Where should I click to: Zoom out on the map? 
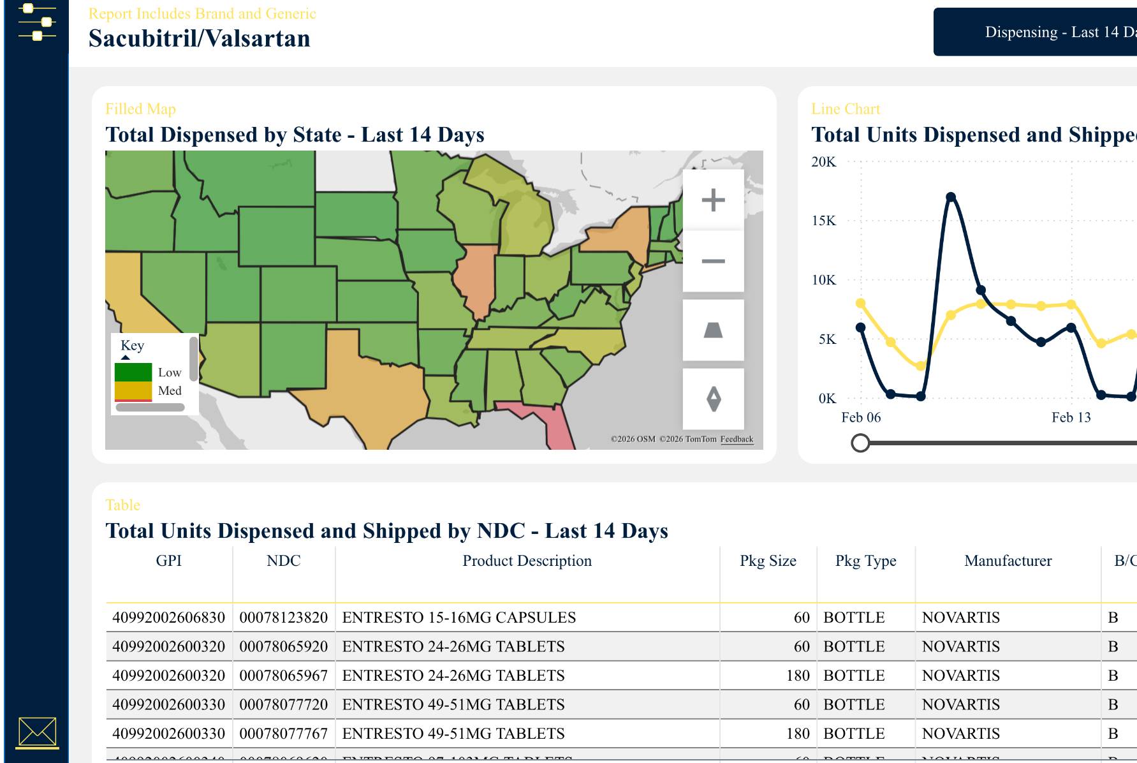[713, 261]
